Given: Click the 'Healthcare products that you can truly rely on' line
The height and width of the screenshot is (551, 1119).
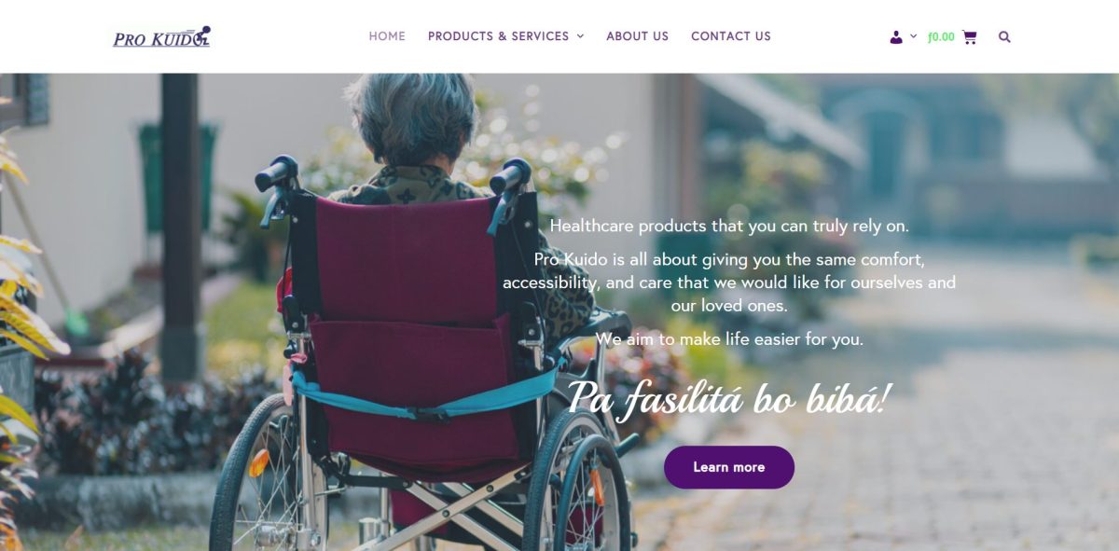Looking at the screenshot, I should click(x=729, y=226).
